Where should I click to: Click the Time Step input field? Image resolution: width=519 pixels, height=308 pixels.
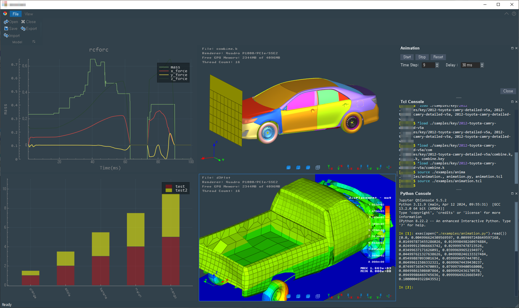pyautogui.click(x=428, y=65)
